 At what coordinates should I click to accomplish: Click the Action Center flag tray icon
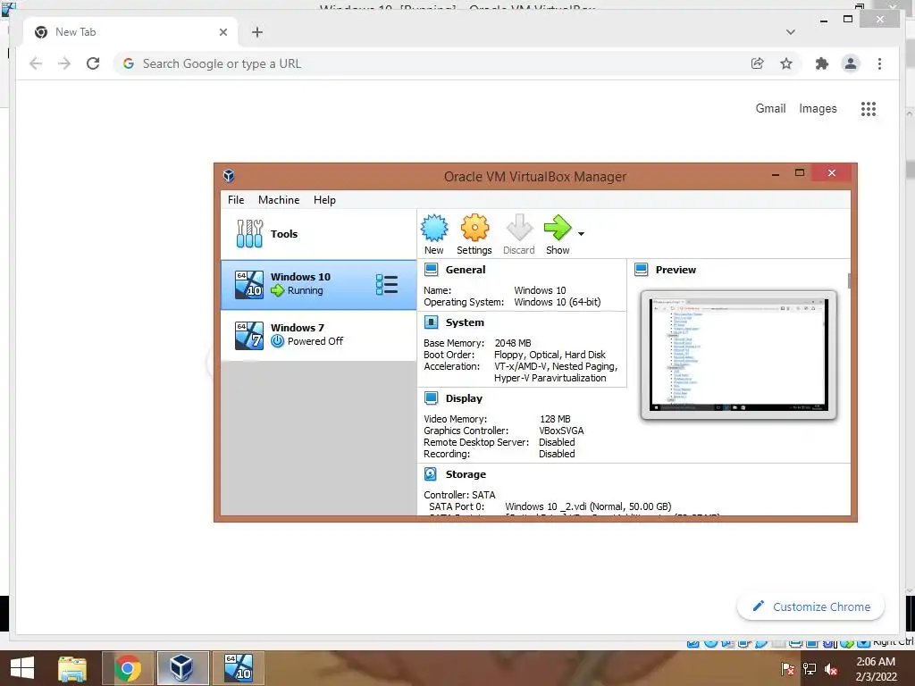pyautogui.click(x=788, y=669)
